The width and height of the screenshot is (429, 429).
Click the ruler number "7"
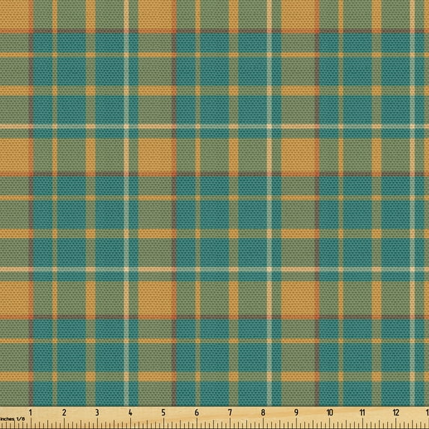pos(230,413)
